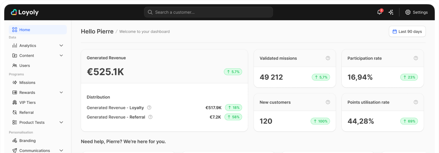Go to Home in sidebar
Viewport: 439px width, 153px height.
[x=38, y=30]
